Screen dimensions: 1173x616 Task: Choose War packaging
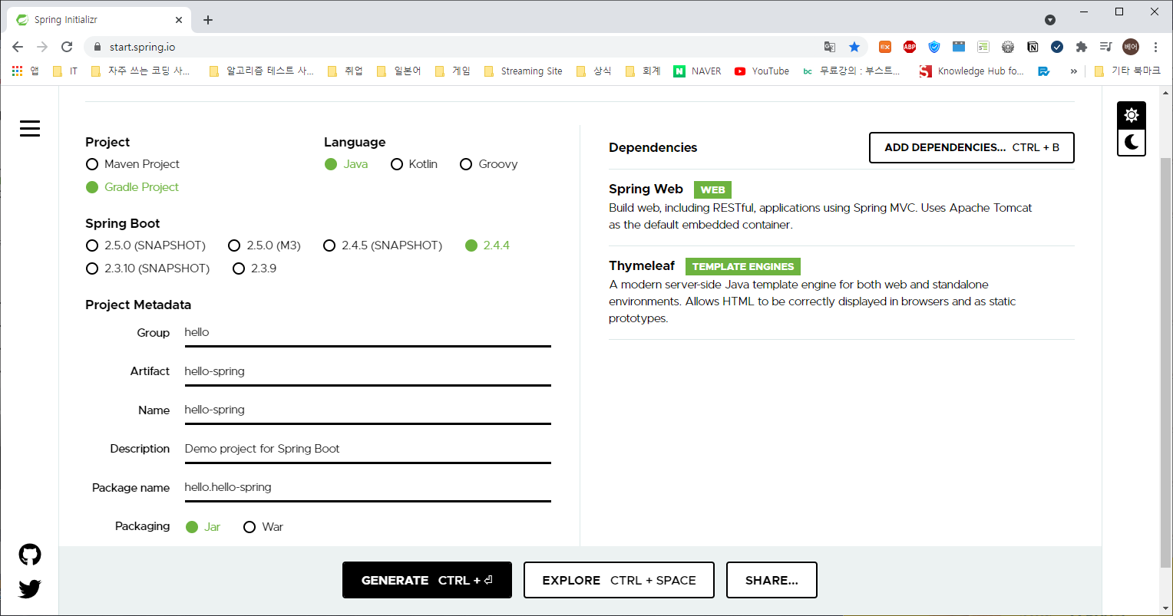coord(263,527)
